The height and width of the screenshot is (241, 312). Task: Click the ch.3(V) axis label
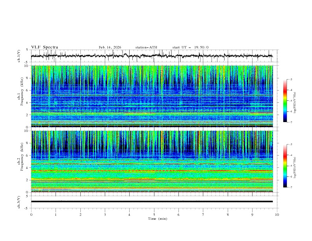[19, 202]
